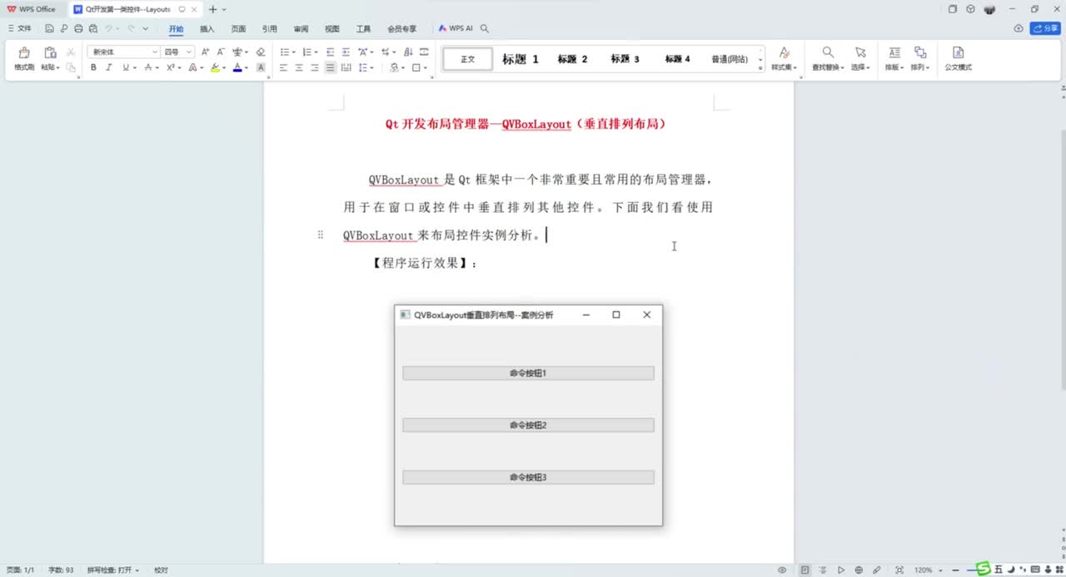
Task: Center align the paragraph
Action: coord(299,67)
